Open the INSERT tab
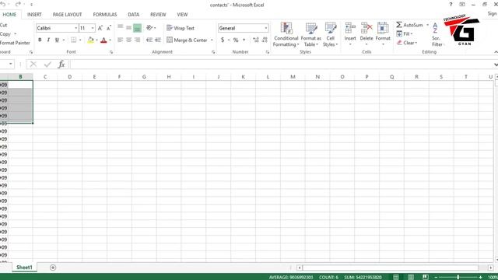Viewport: 498px width, 280px height. 34,15
